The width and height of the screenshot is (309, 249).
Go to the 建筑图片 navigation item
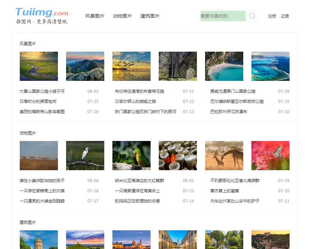pos(150,16)
